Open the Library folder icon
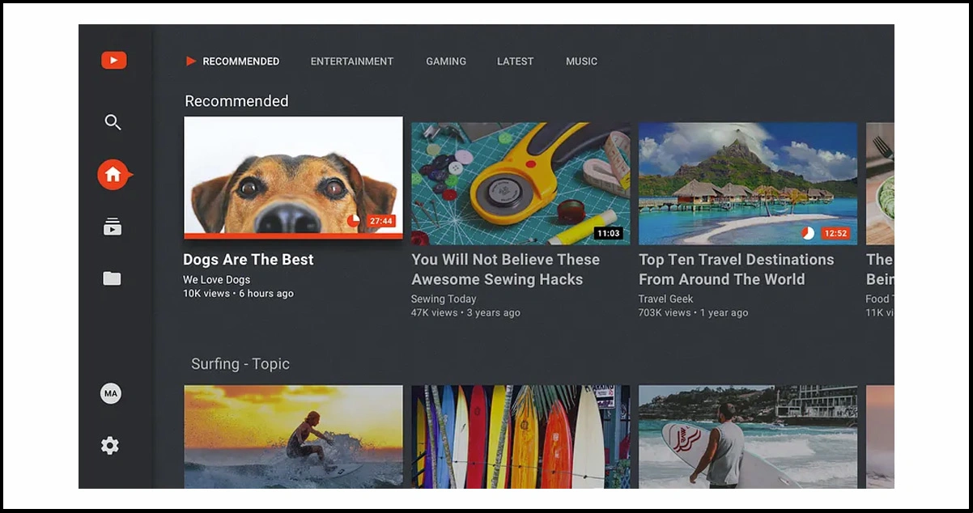 111,278
